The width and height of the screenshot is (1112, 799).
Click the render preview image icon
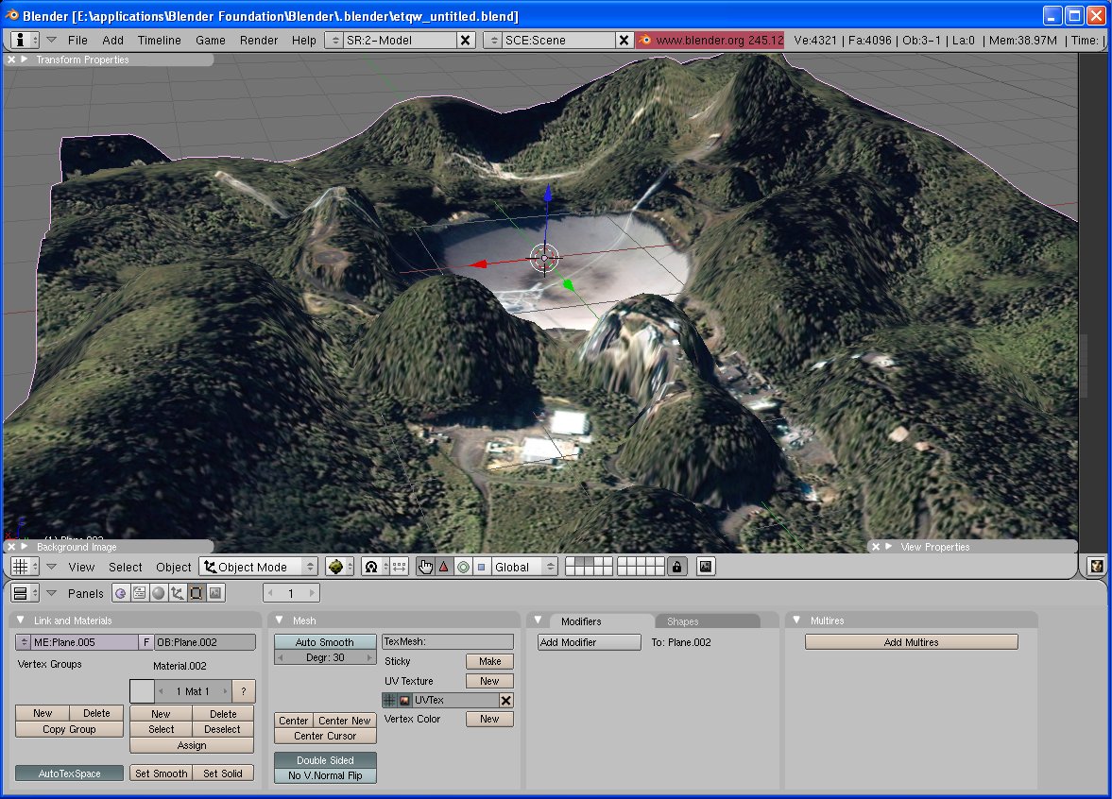click(706, 567)
